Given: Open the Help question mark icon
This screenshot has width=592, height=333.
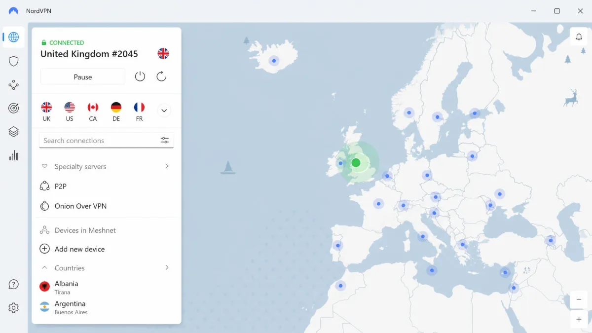Looking at the screenshot, I should pyautogui.click(x=14, y=284).
